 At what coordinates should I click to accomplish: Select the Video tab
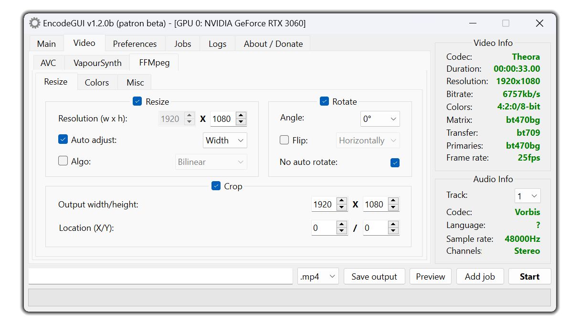(x=84, y=43)
